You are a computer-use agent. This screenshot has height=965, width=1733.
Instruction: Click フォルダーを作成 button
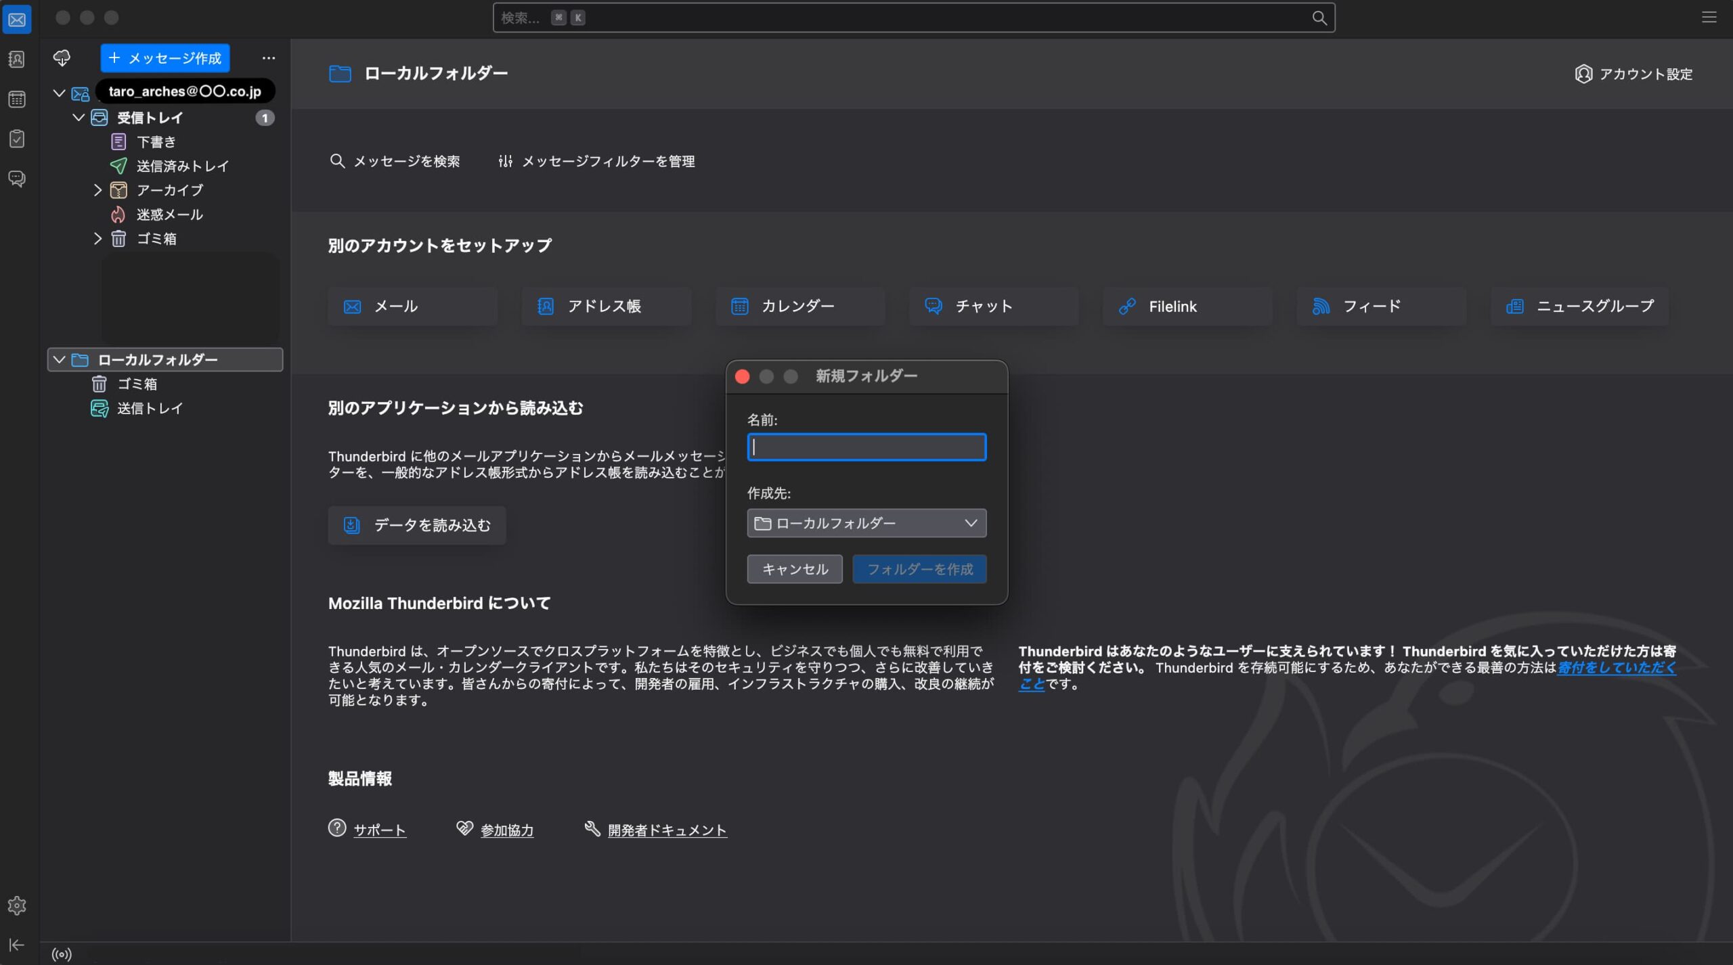pyautogui.click(x=919, y=569)
